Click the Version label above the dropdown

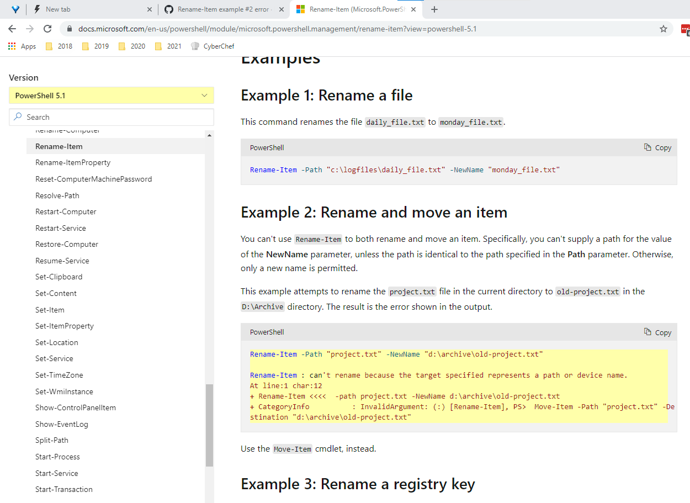click(x=24, y=78)
